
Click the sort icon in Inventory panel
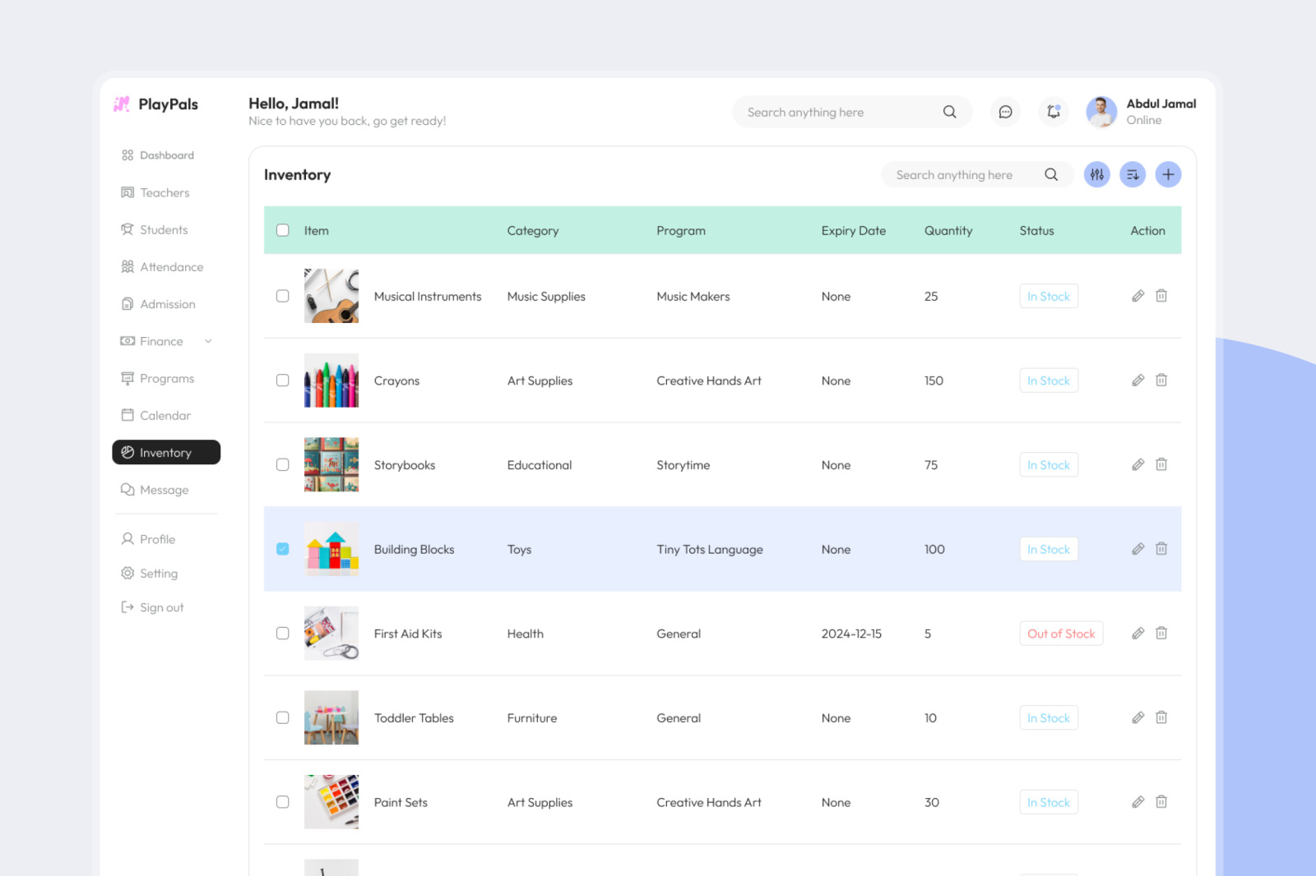[x=1133, y=174]
